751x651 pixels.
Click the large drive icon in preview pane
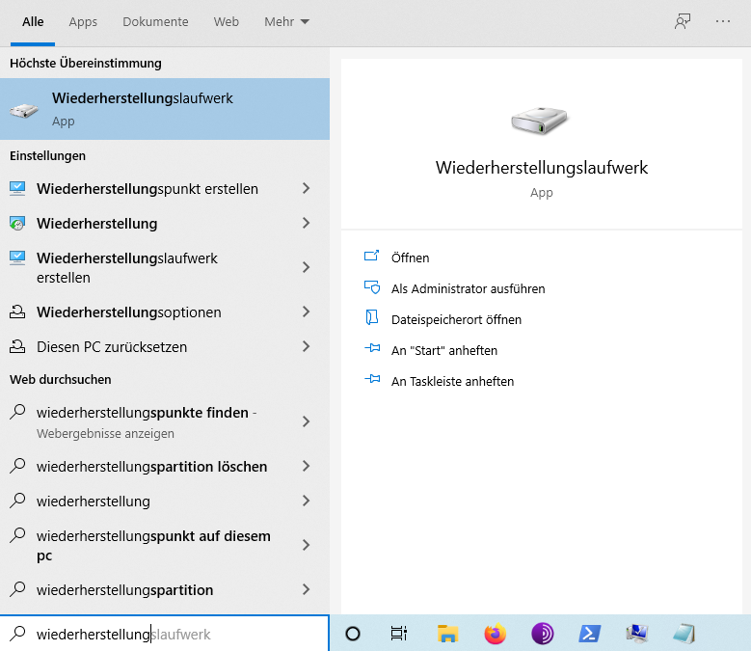point(540,120)
